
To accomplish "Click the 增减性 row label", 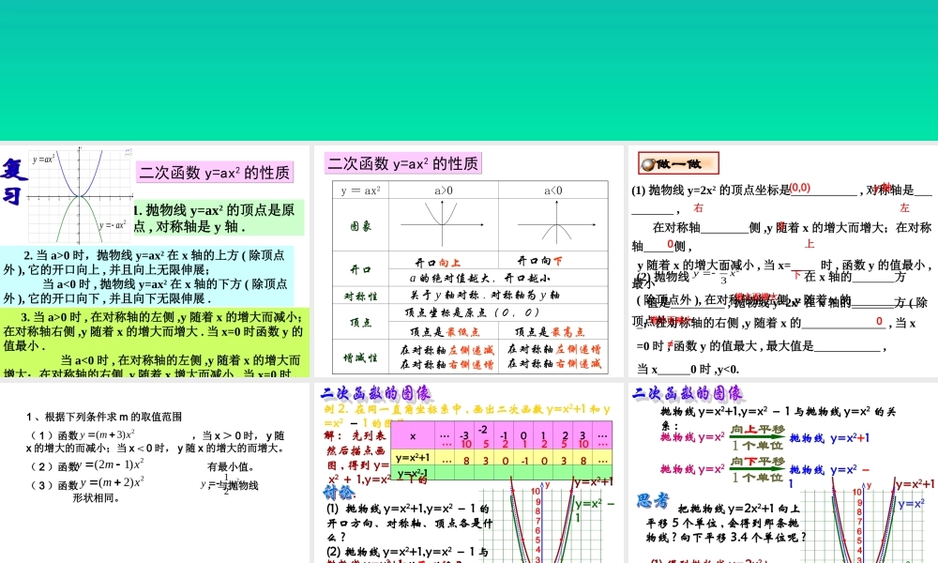I will (361, 358).
